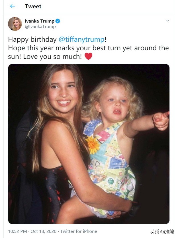The height and width of the screenshot is (238, 178).
Task: Open the Twitter for iPhone link
Action: coord(79,231)
